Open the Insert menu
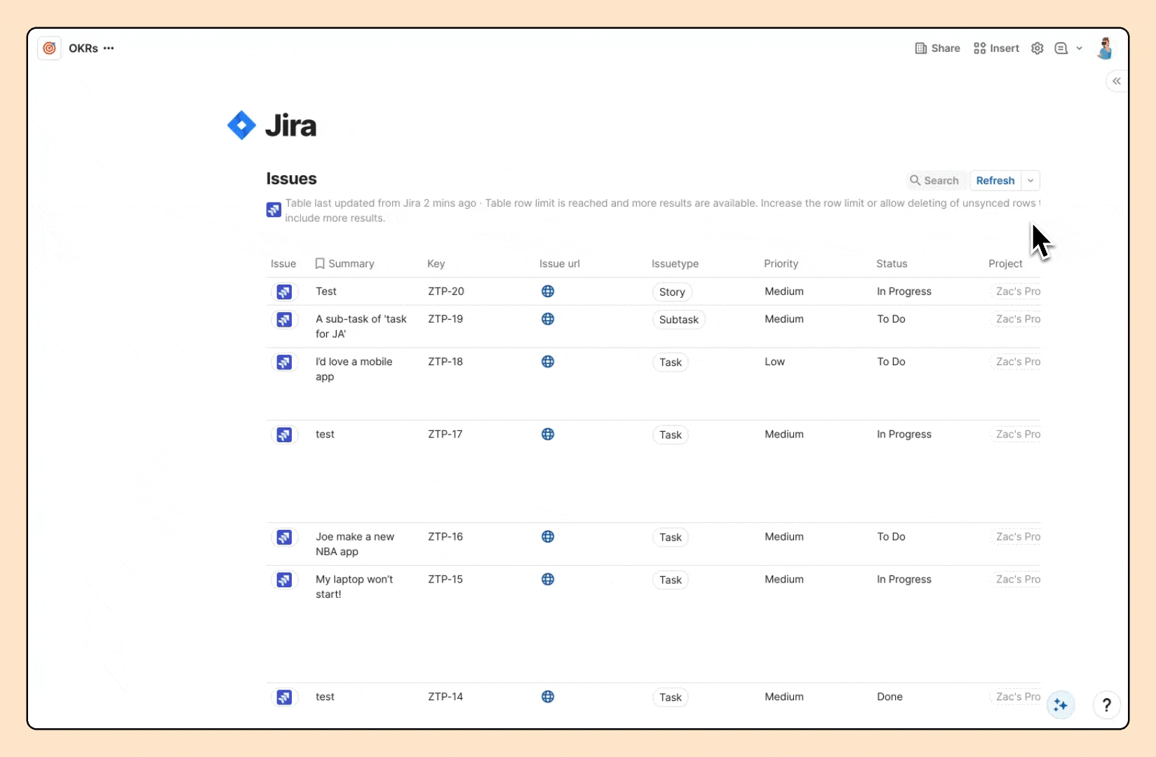 pos(996,48)
